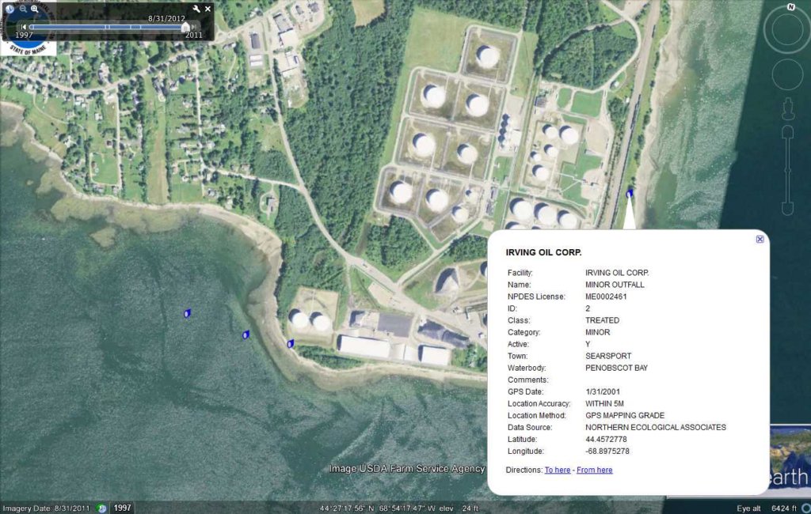Image resolution: width=811 pixels, height=514 pixels.
Task: Zoom in the time slider range
Action: pyautogui.click(x=35, y=9)
